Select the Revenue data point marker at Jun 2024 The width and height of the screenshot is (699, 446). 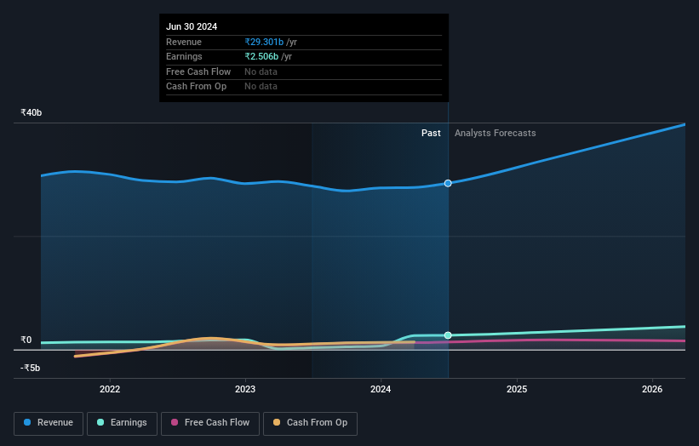tap(448, 183)
